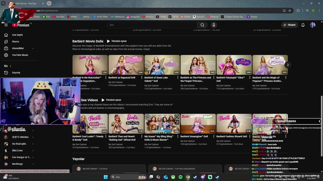
Task: Open options menu for Fairytopia Elina Doll
Action: point(250,78)
